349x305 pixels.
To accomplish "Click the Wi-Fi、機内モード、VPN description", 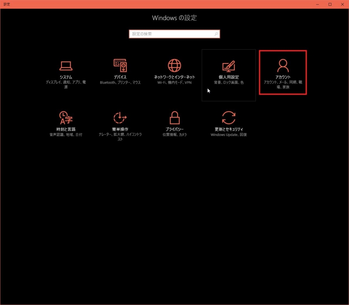I will click(174, 82).
